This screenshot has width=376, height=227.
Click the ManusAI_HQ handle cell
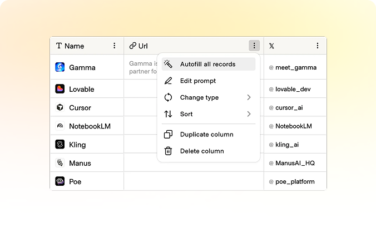[x=295, y=162]
